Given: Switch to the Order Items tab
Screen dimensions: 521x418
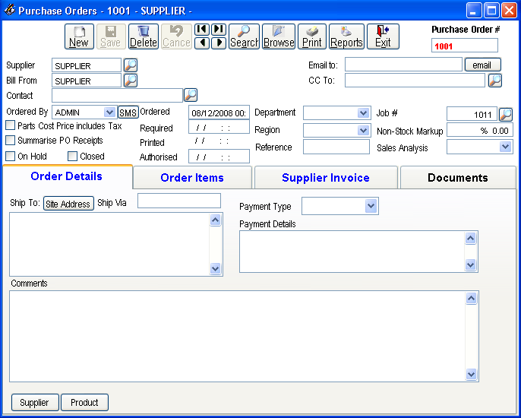Looking at the screenshot, I should click(192, 178).
